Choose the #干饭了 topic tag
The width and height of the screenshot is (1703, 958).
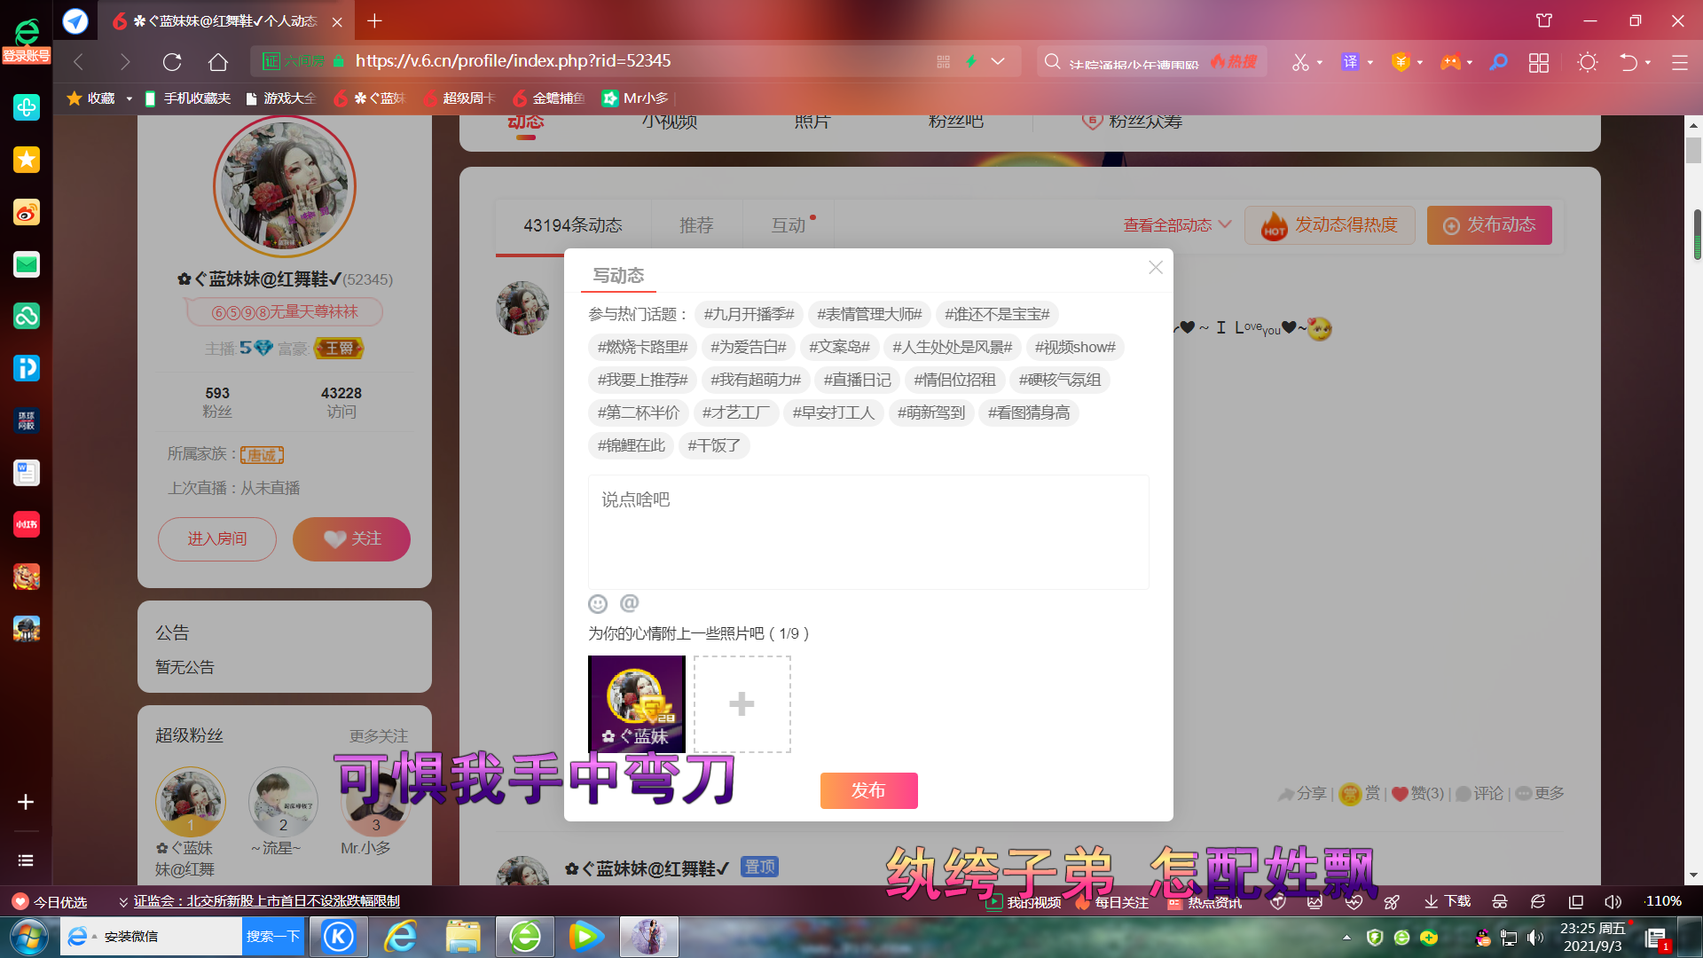pyautogui.click(x=714, y=445)
